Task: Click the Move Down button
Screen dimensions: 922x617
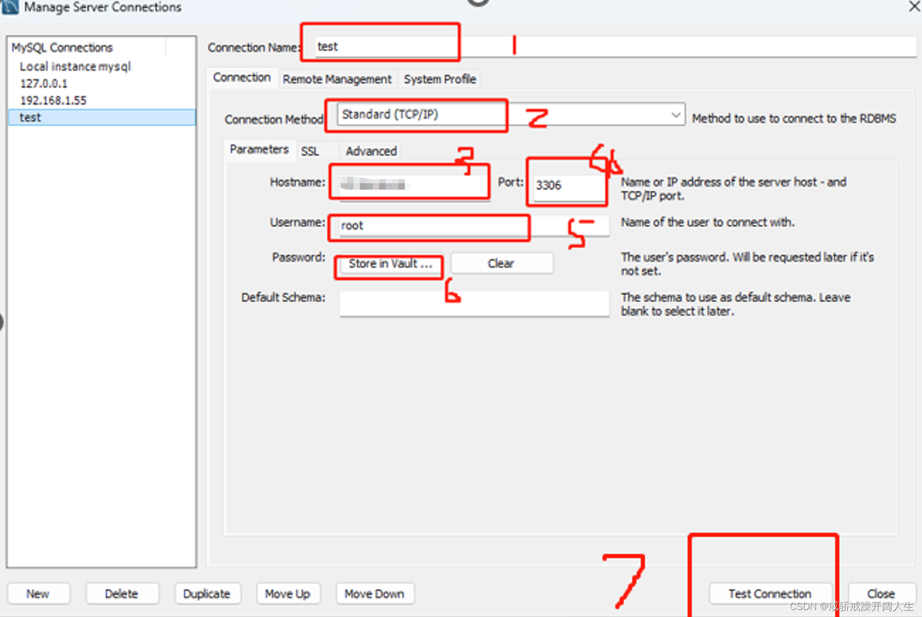Action: pos(374,594)
